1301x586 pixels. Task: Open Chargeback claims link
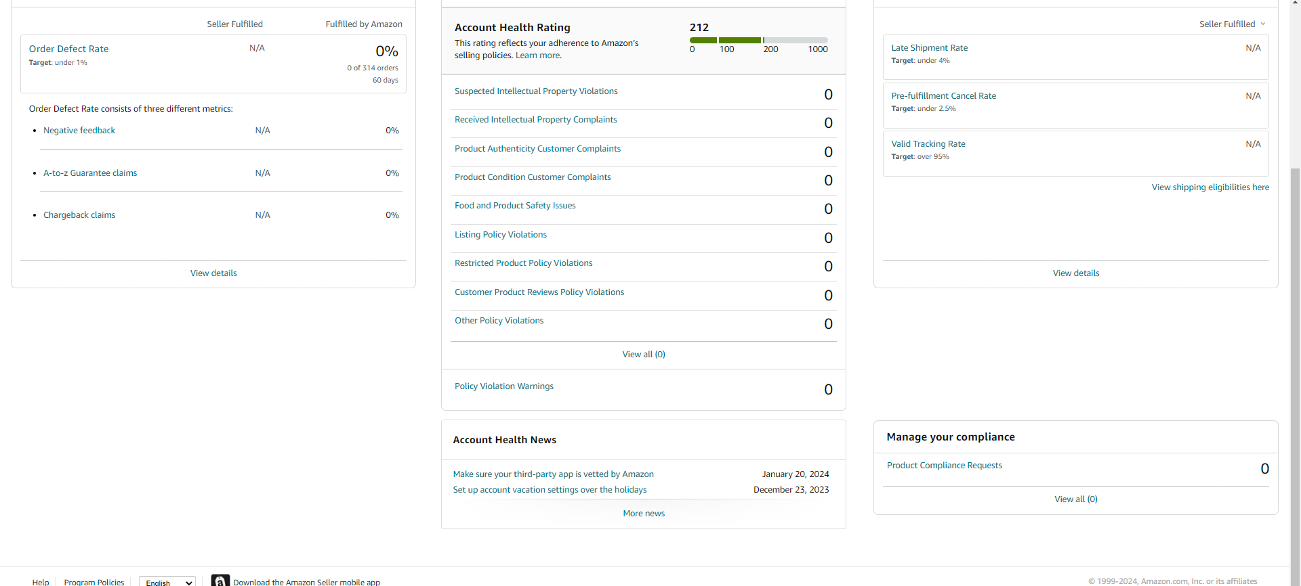[79, 215]
